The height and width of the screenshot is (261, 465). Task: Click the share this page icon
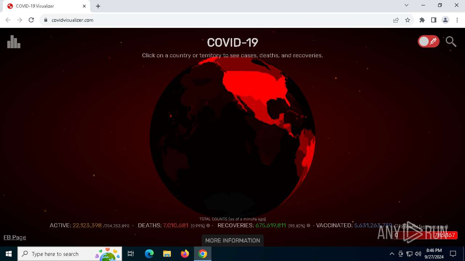pos(396,20)
